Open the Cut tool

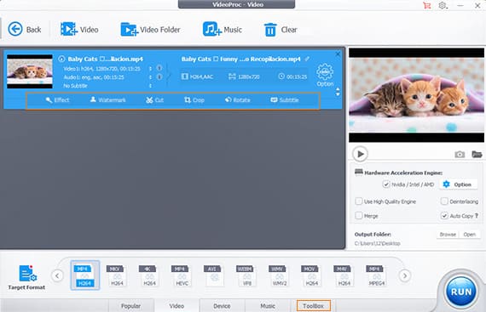(154, 100)
